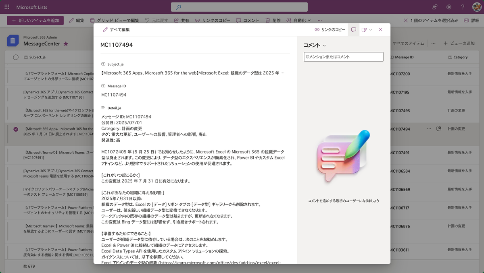Click the MC1107494 dialog title
The width and height of the screenshot is (484, 273).
point(117,45)
